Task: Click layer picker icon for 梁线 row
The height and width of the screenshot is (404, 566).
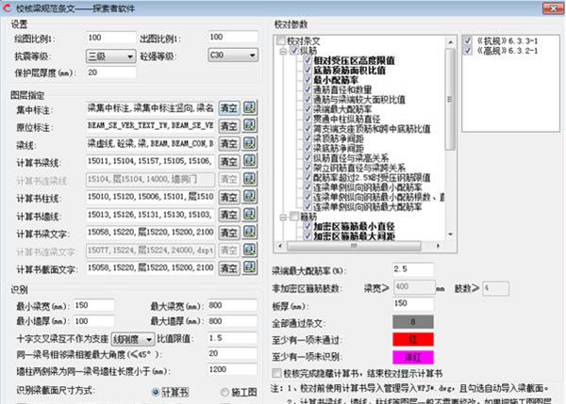Action: coord(249,143)
